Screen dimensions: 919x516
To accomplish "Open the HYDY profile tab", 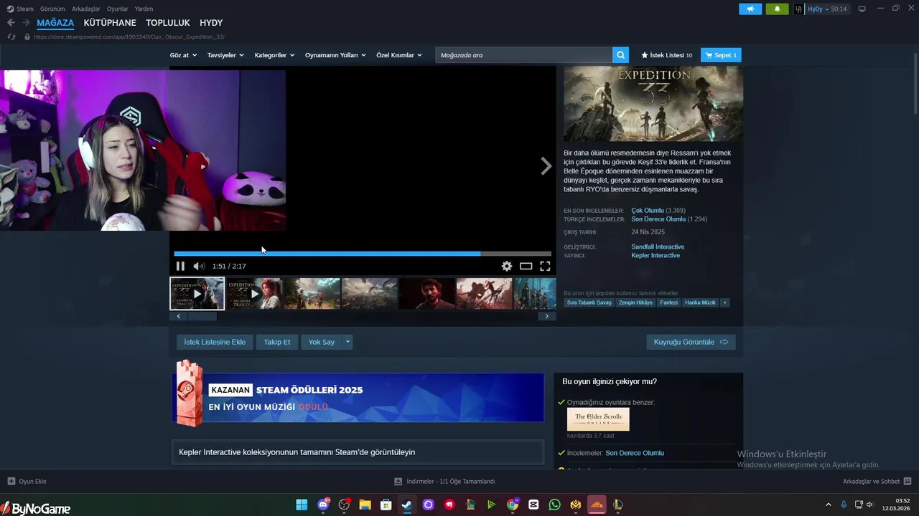I will click(x=211, y=23).
